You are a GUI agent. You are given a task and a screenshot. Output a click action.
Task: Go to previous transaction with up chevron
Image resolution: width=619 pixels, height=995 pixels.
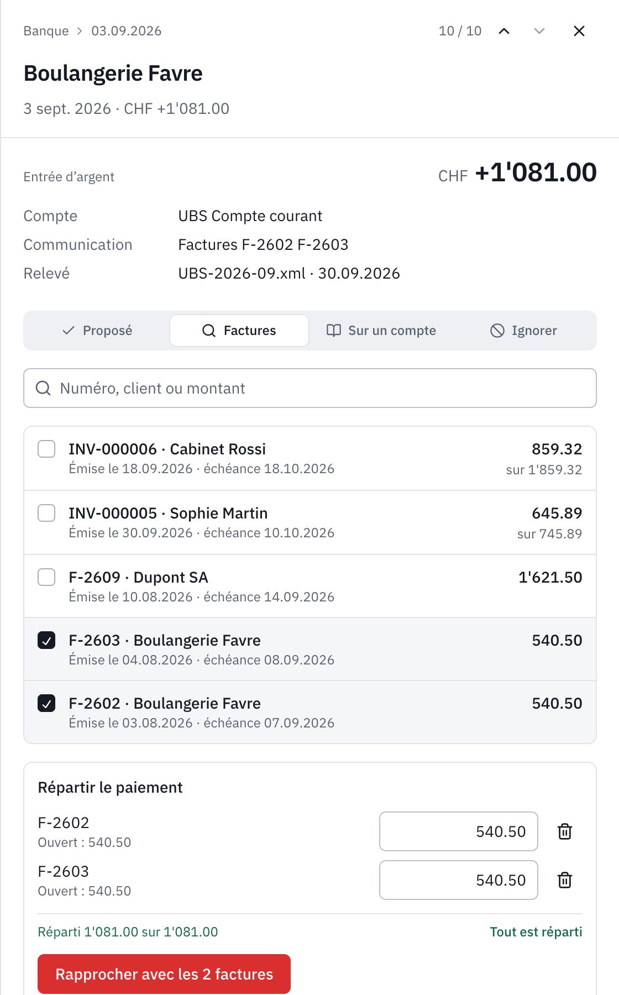click(504, 31)
